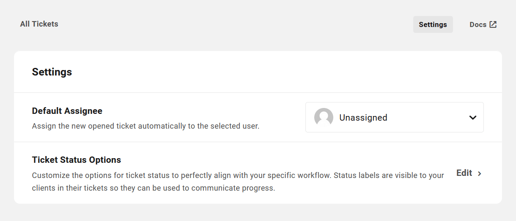Click the "Customize the options" description line
This screenshot has height=221, width=516.
pos(238,175)
